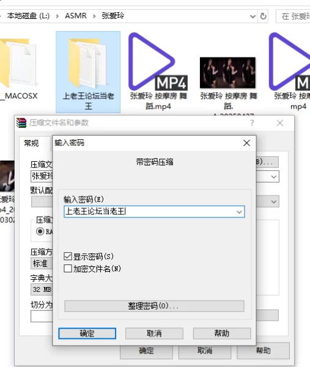310x367 pixels.
Task: Click the 切分为 volume size field
Action: tap(42, 316)
